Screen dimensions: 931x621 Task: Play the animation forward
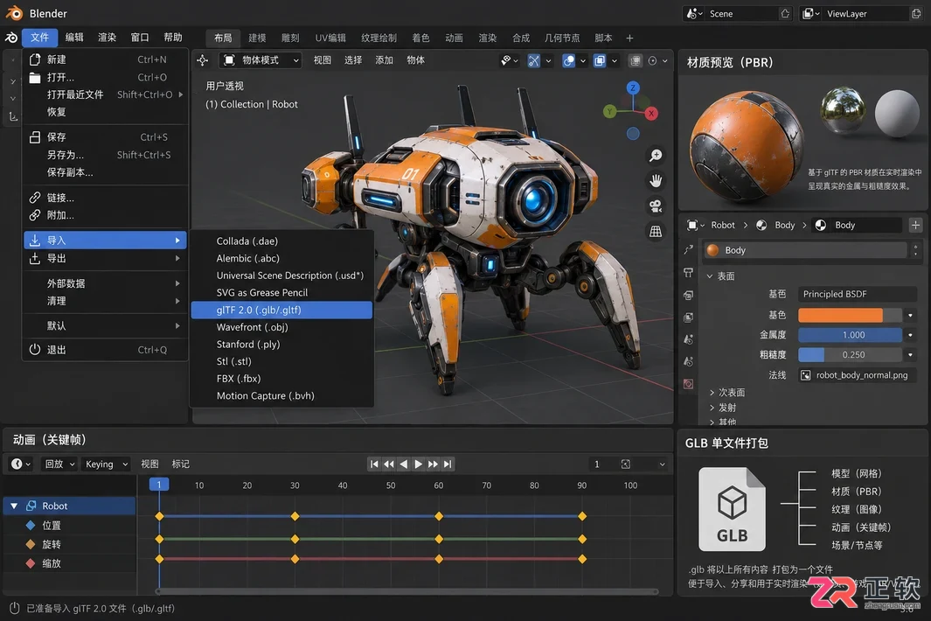click(419, 464)
